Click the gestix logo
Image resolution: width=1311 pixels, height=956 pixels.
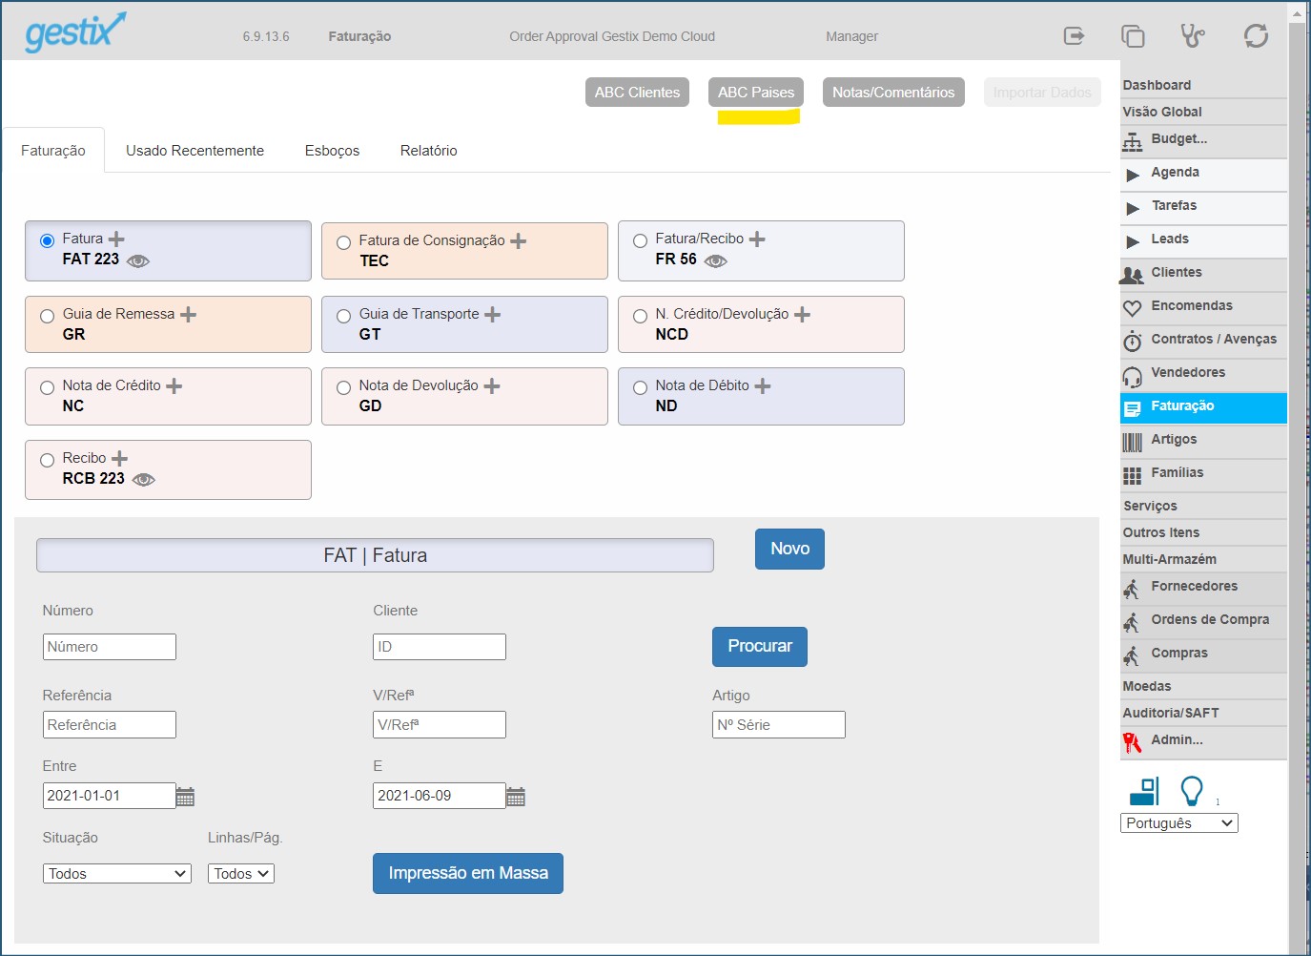[x=75, y=31]
